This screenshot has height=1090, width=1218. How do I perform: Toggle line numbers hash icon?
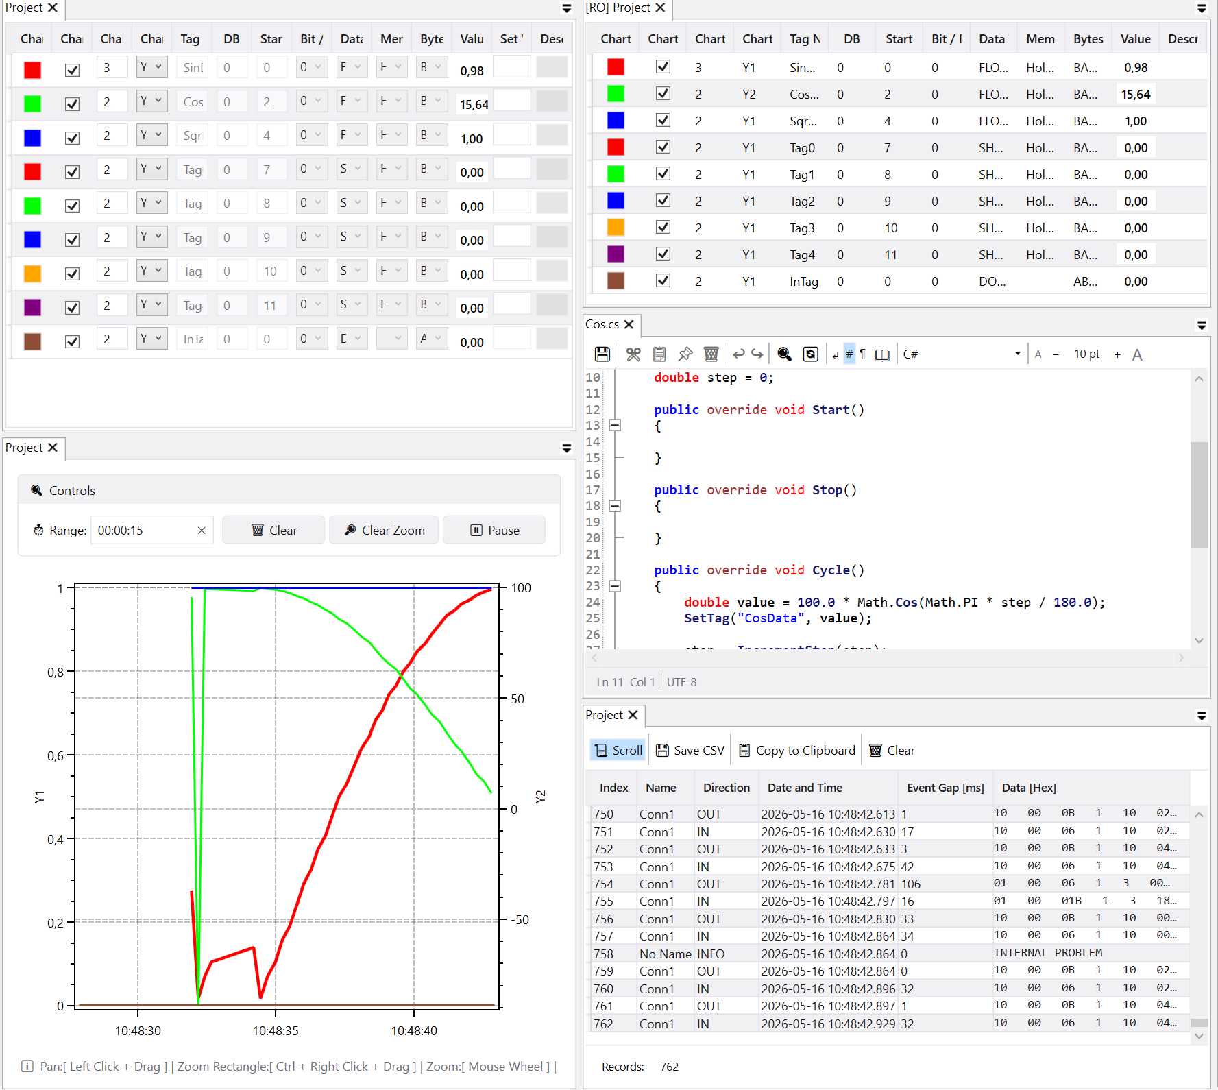pos(849,354)
